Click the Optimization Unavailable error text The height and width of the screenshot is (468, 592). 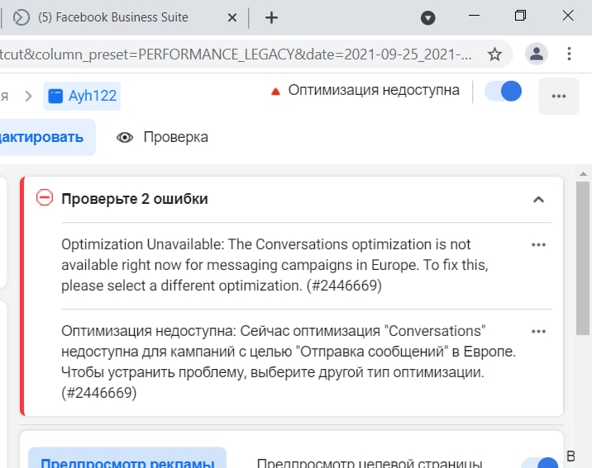click(x=275, y=265)
